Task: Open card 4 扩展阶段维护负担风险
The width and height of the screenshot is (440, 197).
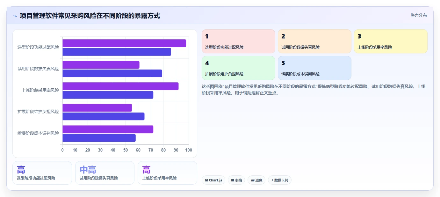Action: 238,68
